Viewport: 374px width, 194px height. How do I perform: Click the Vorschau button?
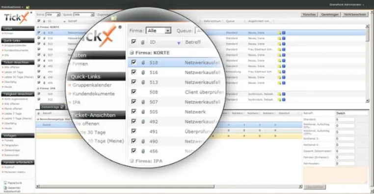[x=309, y=15]
